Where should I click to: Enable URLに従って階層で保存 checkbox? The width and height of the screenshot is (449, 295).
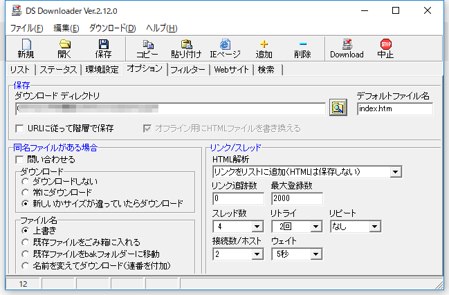point(19,129)
